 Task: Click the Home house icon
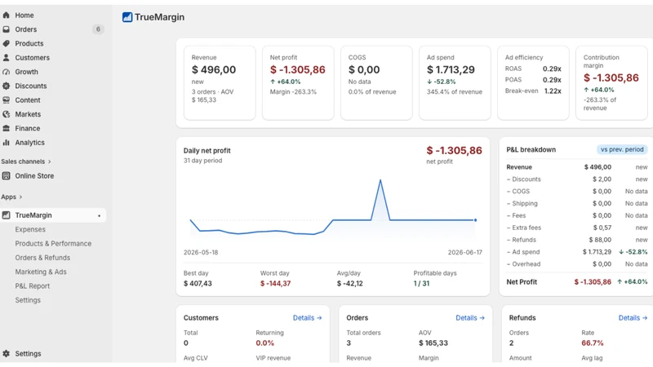(6, 15)
